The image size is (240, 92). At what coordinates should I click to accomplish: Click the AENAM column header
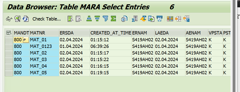coord(197,33)
